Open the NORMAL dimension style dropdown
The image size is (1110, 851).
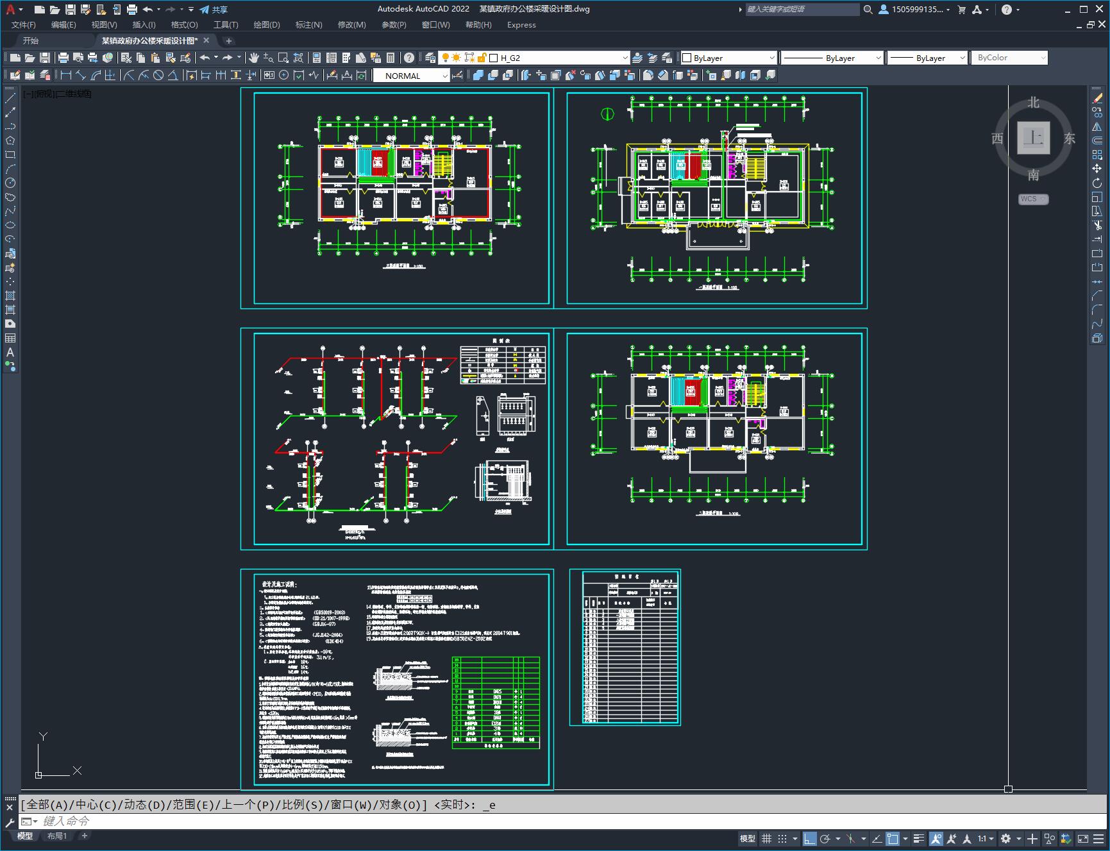click(x=445, y=76)
